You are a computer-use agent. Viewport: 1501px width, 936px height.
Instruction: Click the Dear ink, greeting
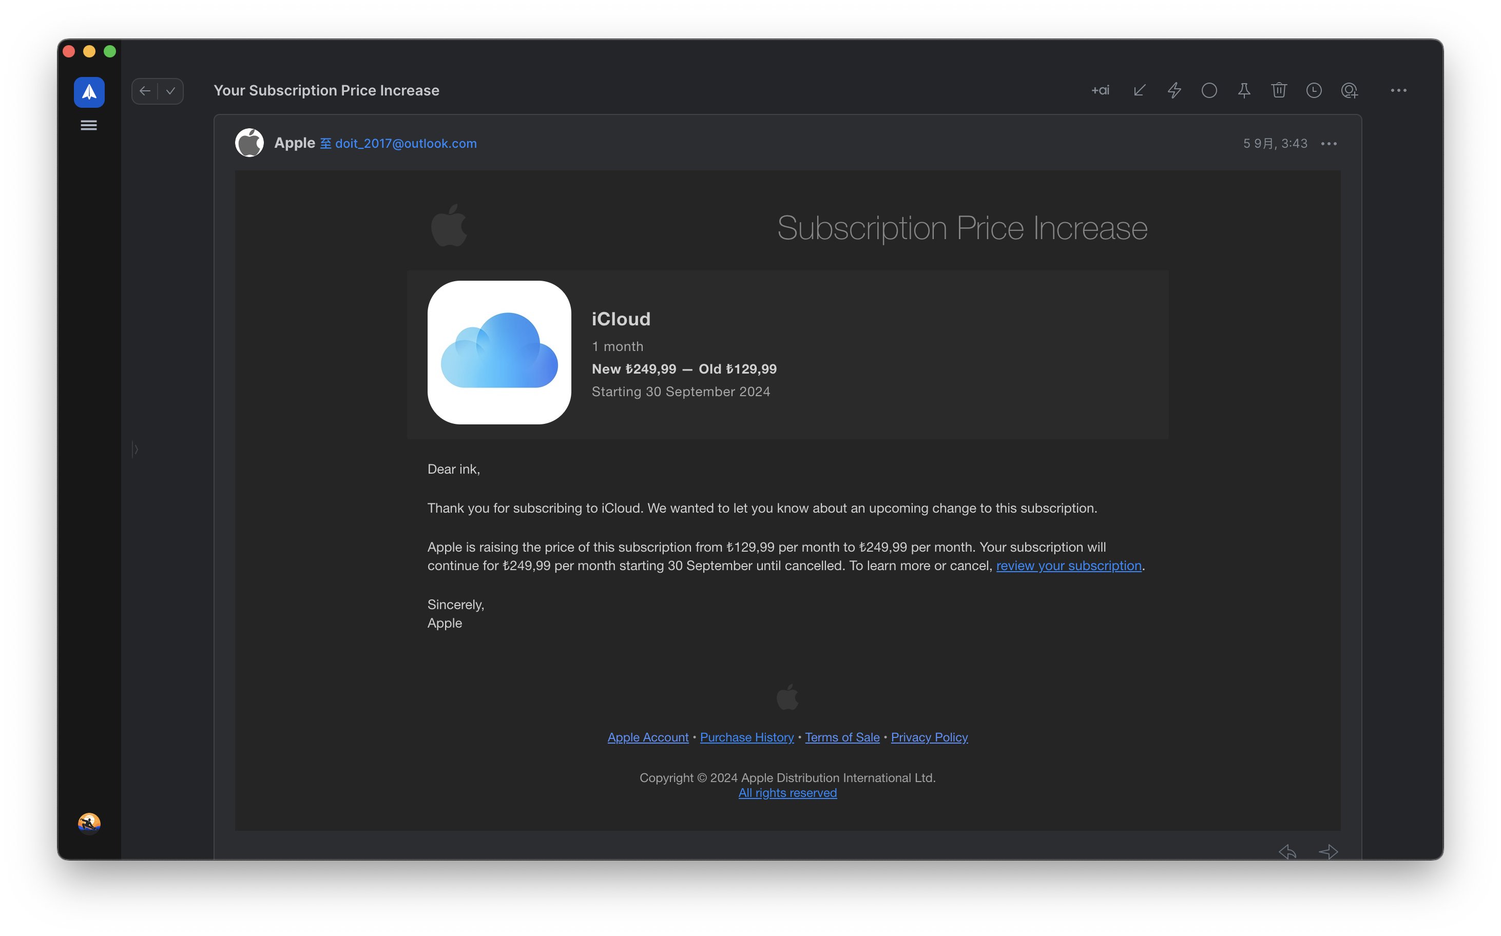point(453,469)
